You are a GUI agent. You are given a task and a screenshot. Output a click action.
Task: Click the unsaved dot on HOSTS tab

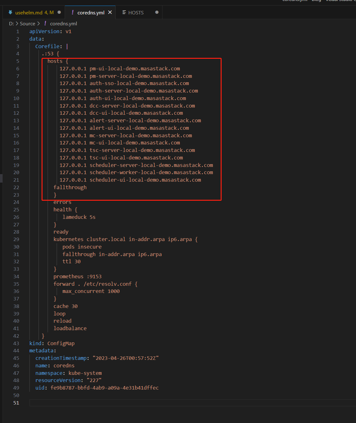[x=157, y=13]
